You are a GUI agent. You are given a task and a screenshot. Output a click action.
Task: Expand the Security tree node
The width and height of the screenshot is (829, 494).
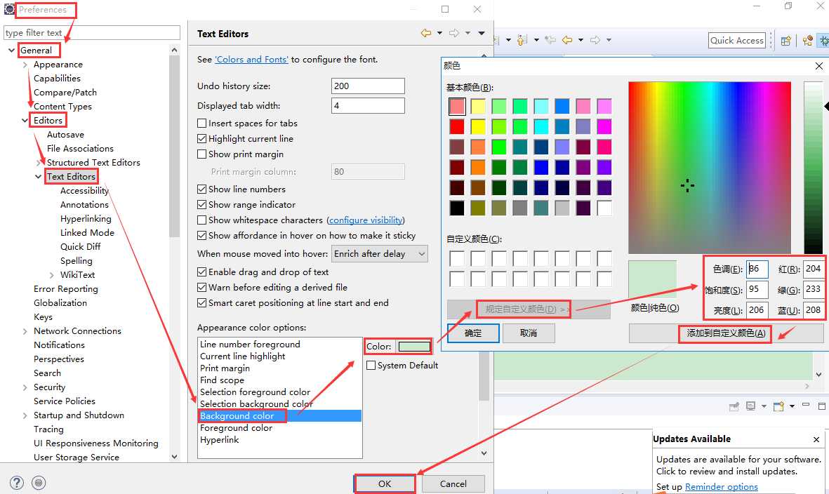(25, 387)
